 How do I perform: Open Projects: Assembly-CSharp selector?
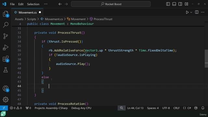point(51,108)
